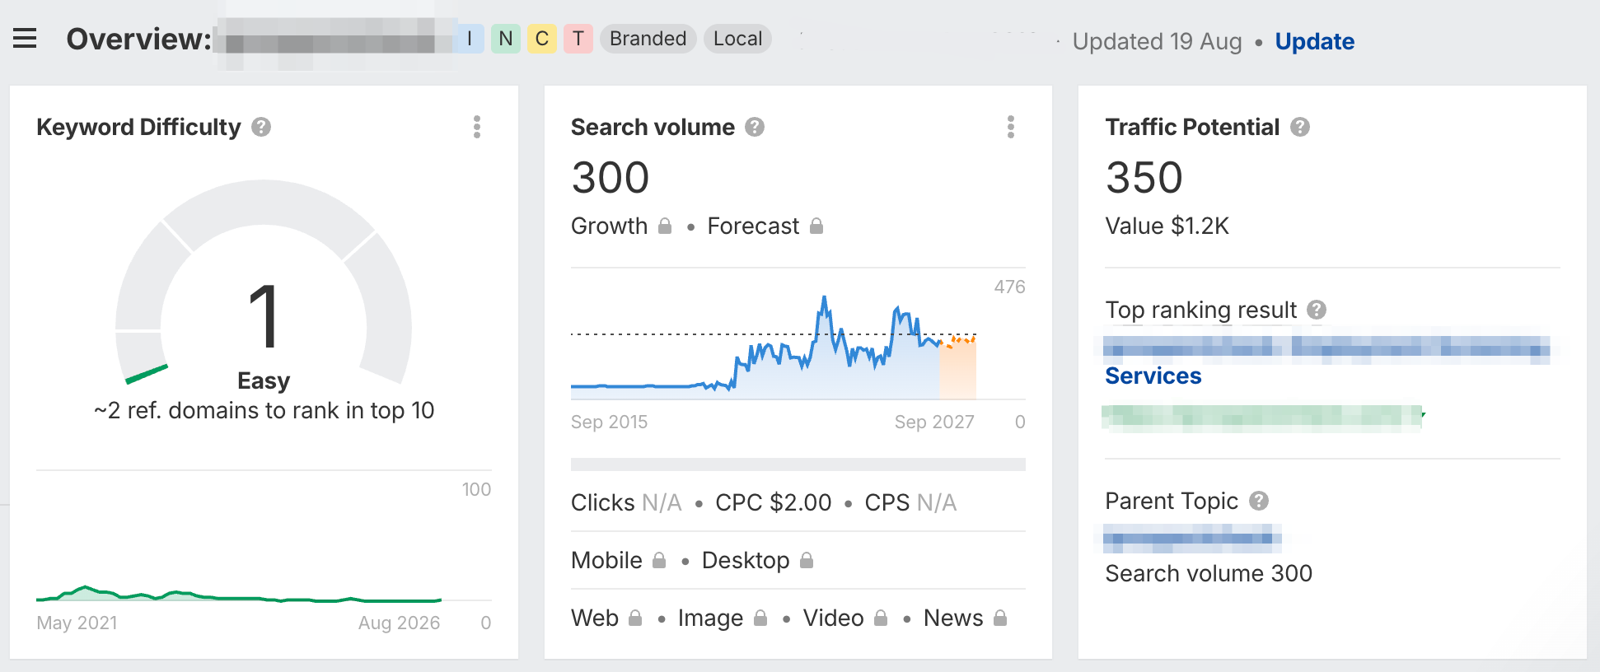Click the 'CPC $2.00' value
Screen dimensions: 1600x672
(x=774, y=502)
